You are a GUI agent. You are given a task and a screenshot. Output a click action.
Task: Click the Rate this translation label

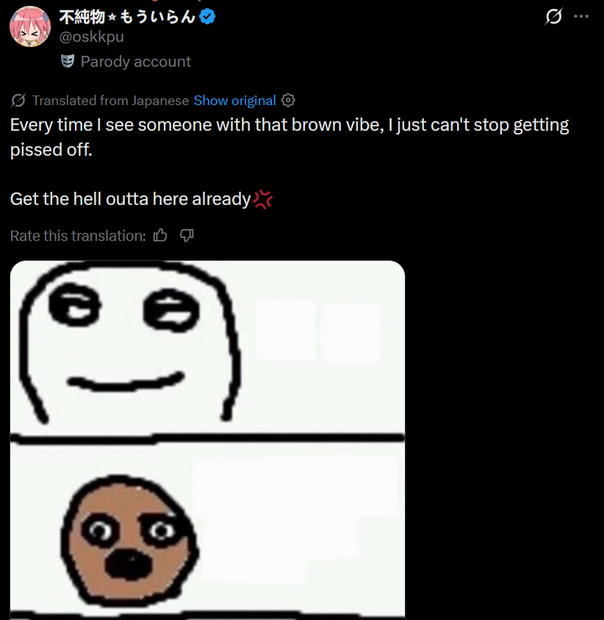coord(78,236)
